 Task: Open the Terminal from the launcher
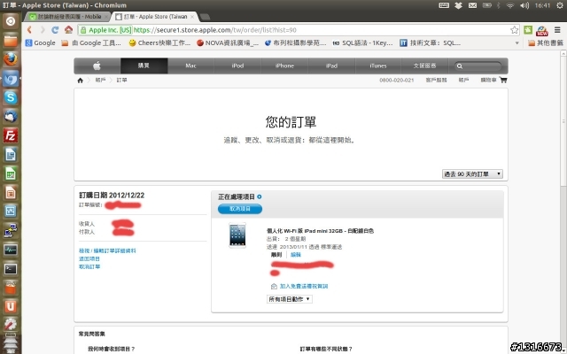coord(11,269)
